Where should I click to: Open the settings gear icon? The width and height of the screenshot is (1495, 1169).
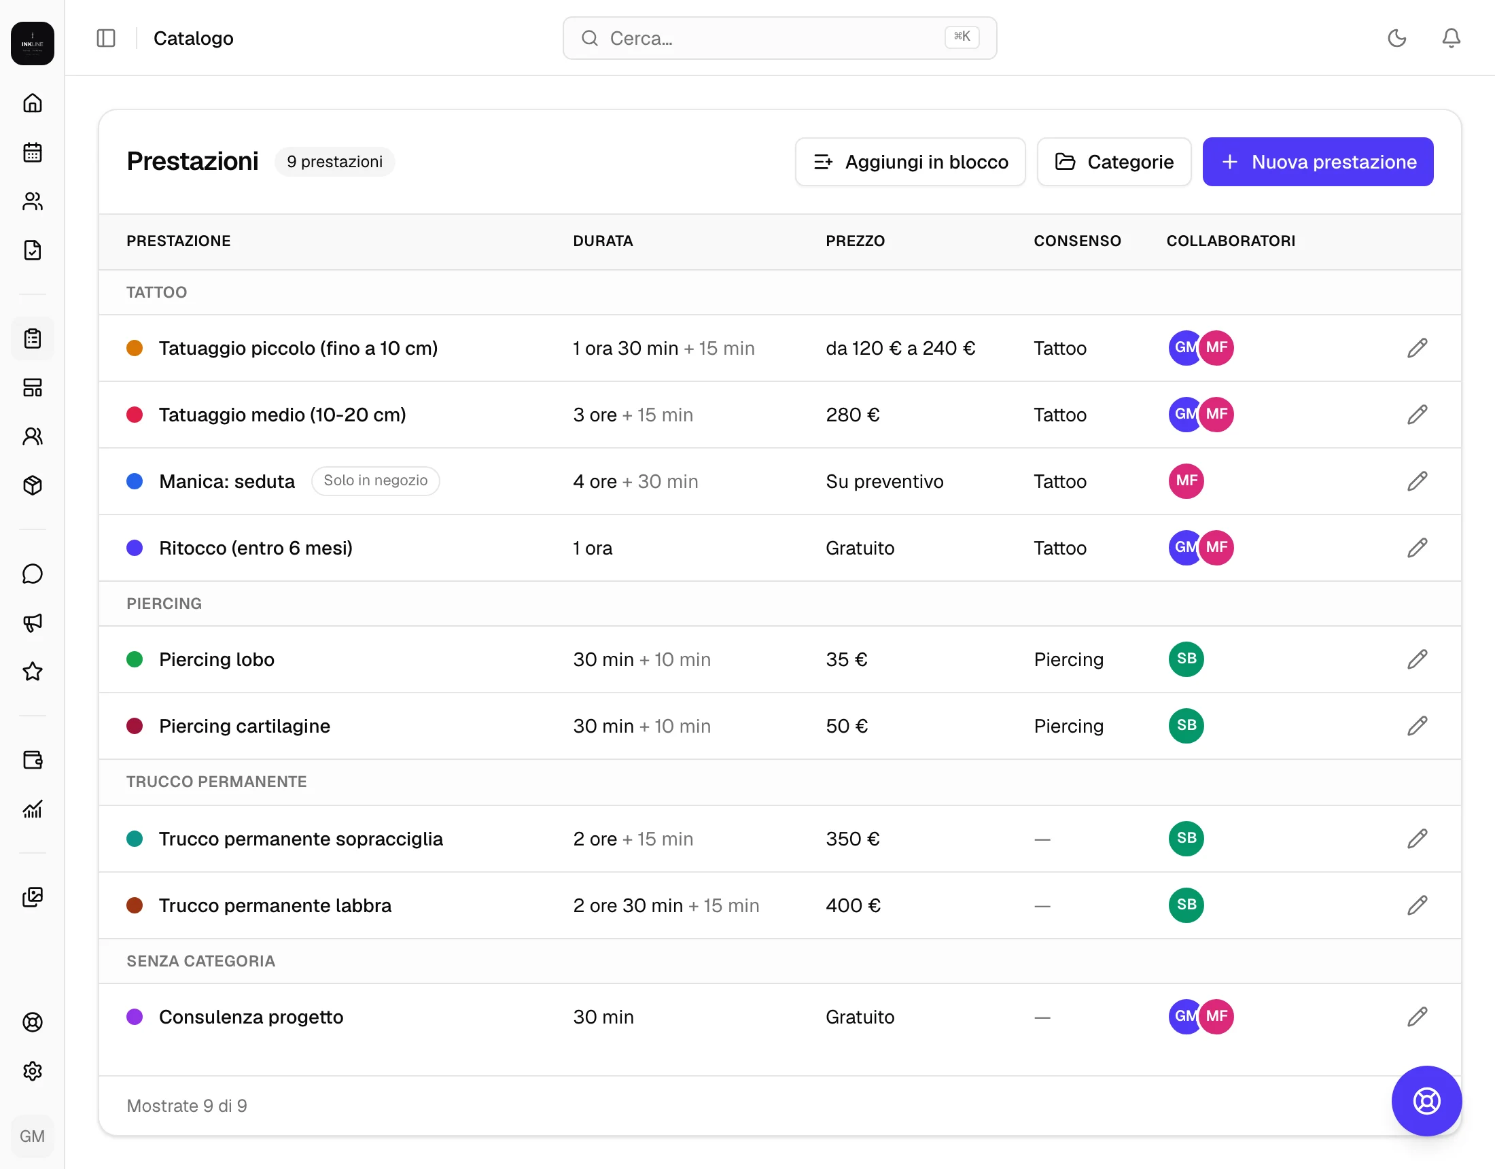[32, 1071]
